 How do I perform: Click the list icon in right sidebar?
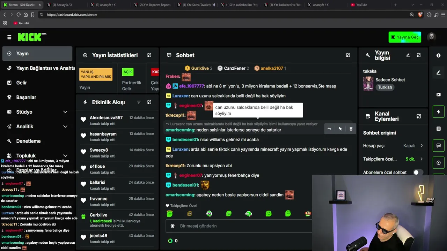(x=439, y=129)
